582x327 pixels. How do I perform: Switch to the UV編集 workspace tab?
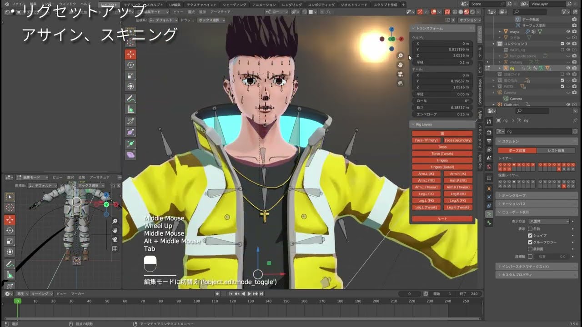pos(175,5)
